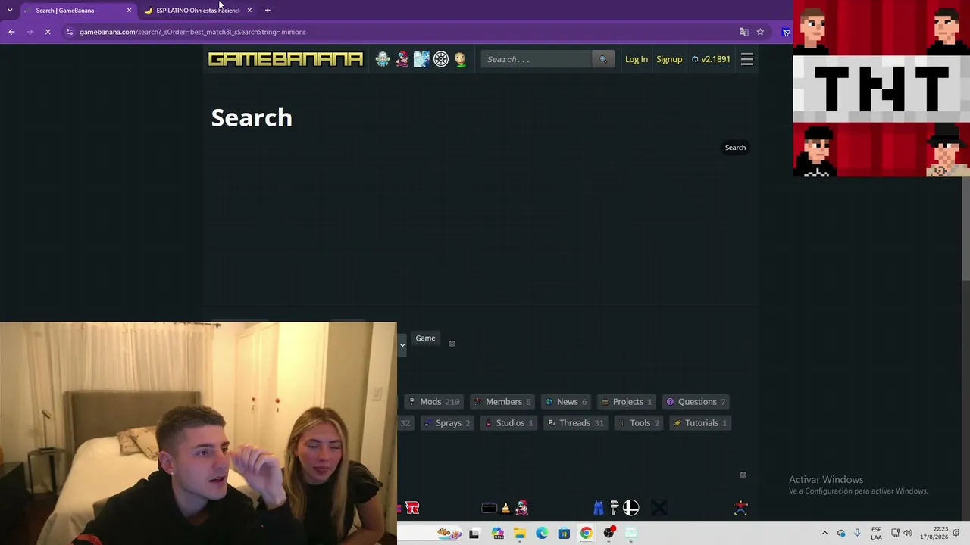Click the Game filter label
This screenshot has width=970, height=545.
[425, 338]
